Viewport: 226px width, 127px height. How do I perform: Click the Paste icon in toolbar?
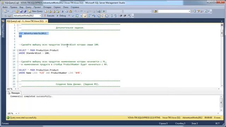click(x=70, y=11)
